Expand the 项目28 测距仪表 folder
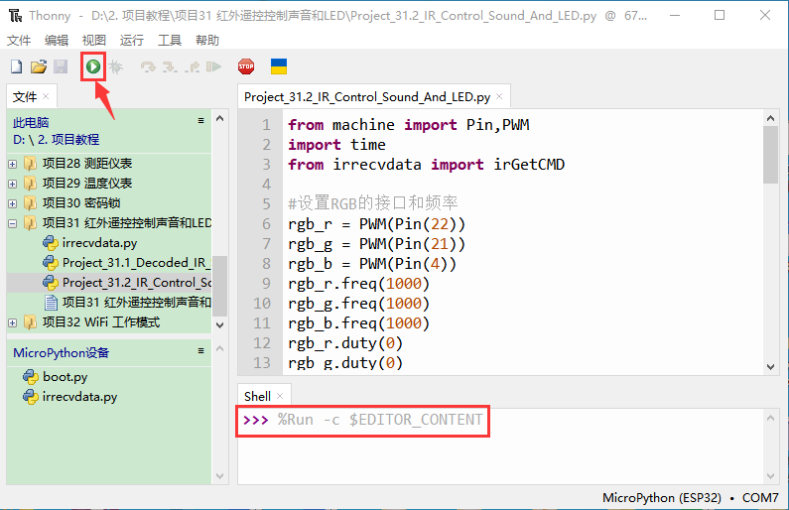Viewport: 789px width, 510px height. (x=12, y=164)
